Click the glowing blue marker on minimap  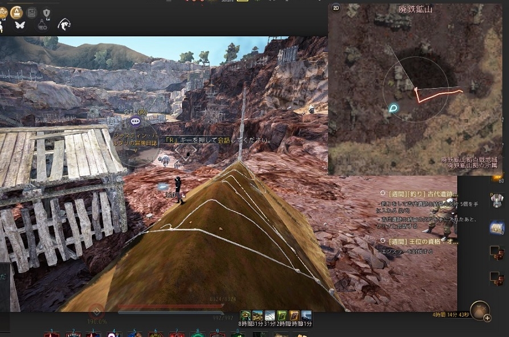pyautogui.click(x=393, y=107)
